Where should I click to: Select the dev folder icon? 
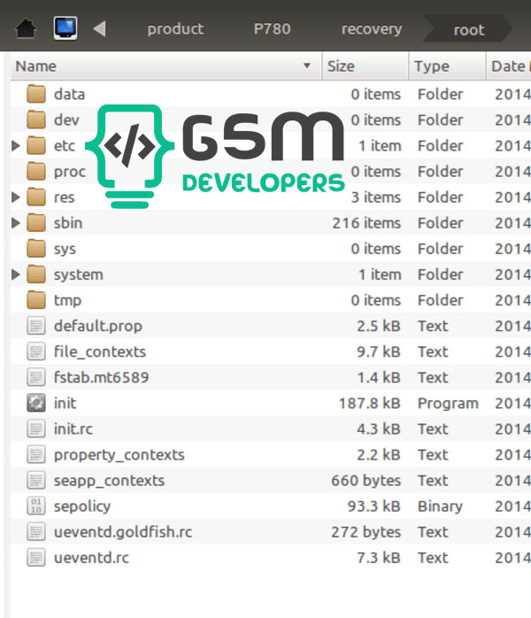[x=36, y=120]
